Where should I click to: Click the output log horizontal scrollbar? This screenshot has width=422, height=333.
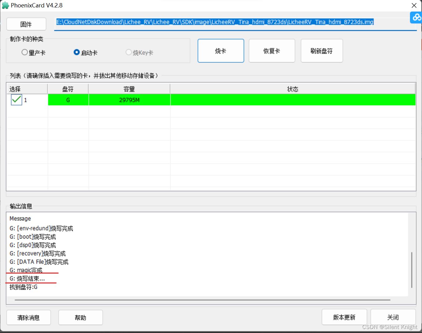[202, 300]
